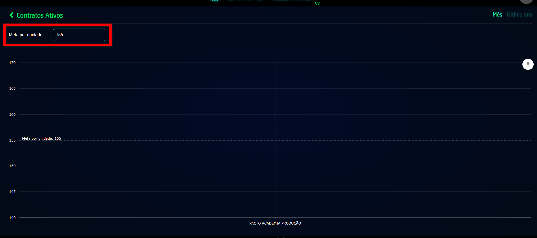Click the 140 y-axis label
This screenshot has height=238, width=537.
click(12, 218)
